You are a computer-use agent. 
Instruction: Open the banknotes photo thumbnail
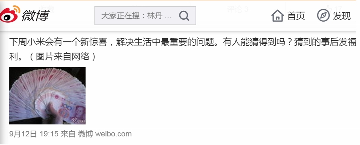[x=47, y=96]
